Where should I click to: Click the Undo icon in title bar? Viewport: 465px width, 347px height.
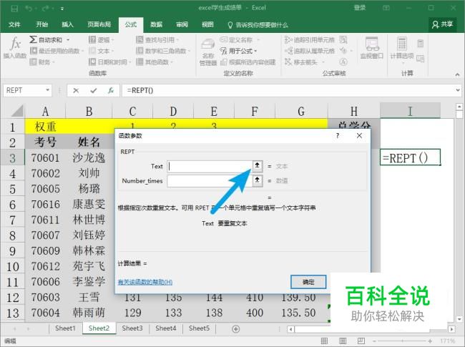pyautogui.click(x=29, y=9)
